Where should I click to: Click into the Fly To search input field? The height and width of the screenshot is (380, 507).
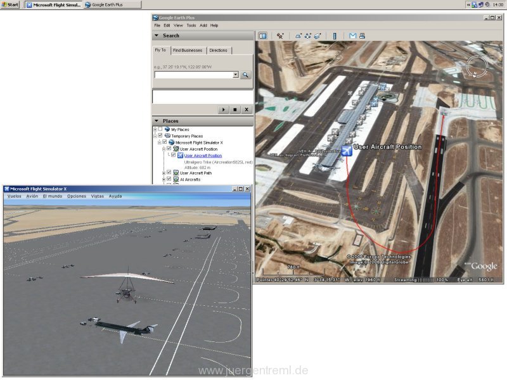point(194,75)
